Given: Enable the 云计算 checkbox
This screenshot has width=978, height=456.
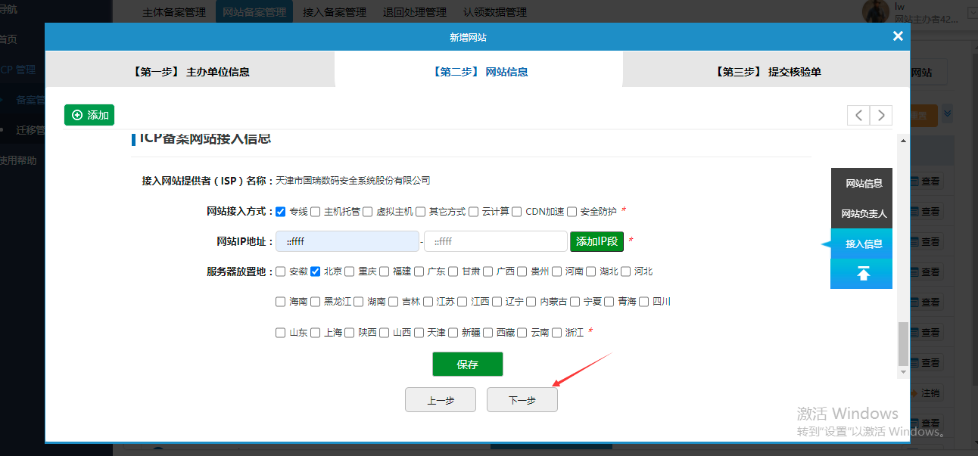Looking at the screenshot, I should click(x=474, y=212).
